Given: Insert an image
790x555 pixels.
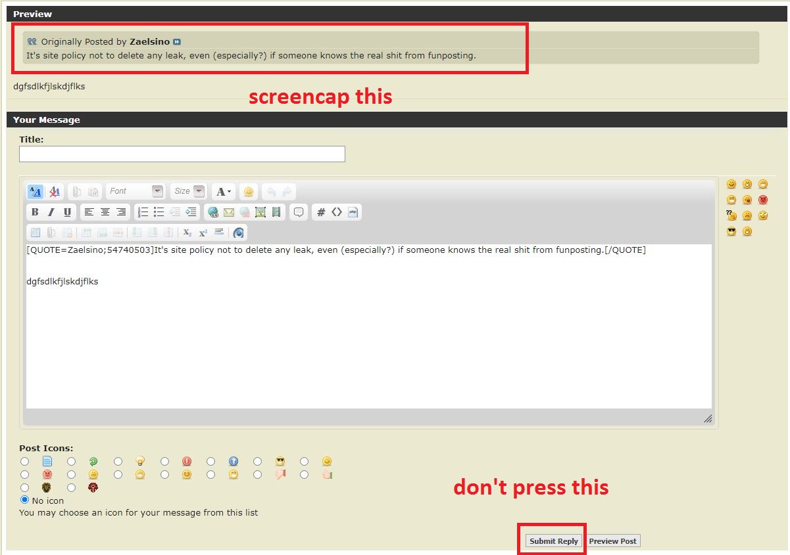Looking at the screenshot, I should tap(260, 212).
